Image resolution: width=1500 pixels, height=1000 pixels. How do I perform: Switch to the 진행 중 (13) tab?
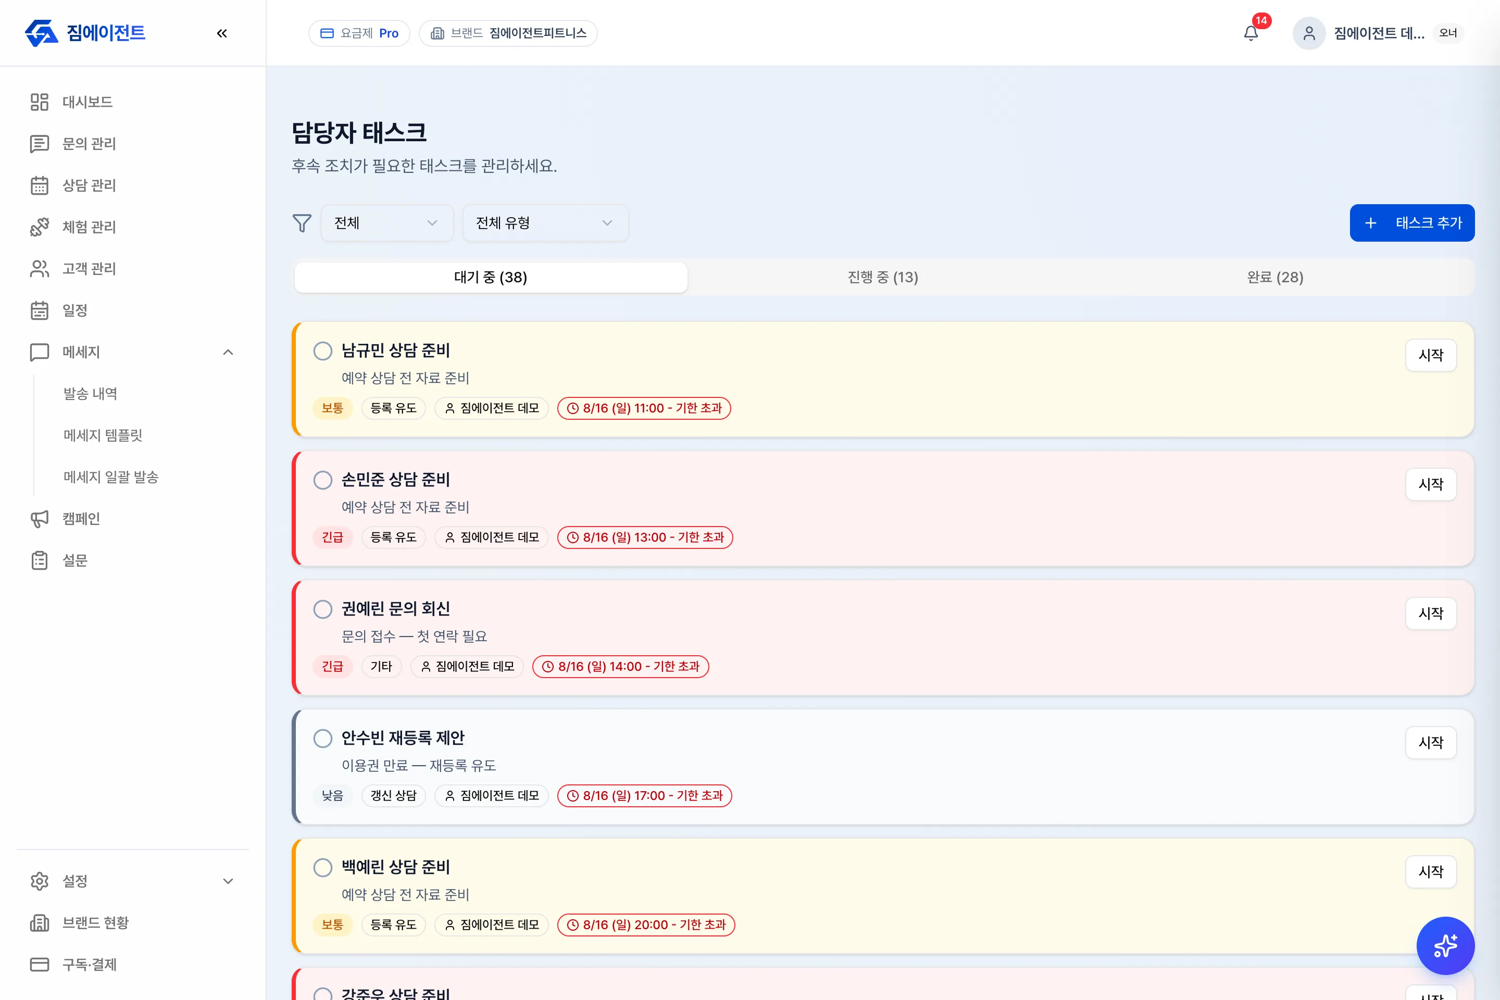(883, 278)
